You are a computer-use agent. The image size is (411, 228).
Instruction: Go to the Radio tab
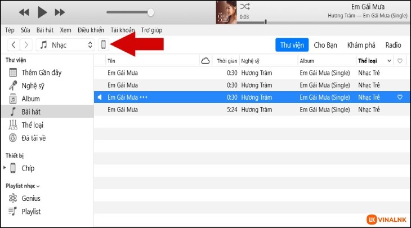click(393, 45)
